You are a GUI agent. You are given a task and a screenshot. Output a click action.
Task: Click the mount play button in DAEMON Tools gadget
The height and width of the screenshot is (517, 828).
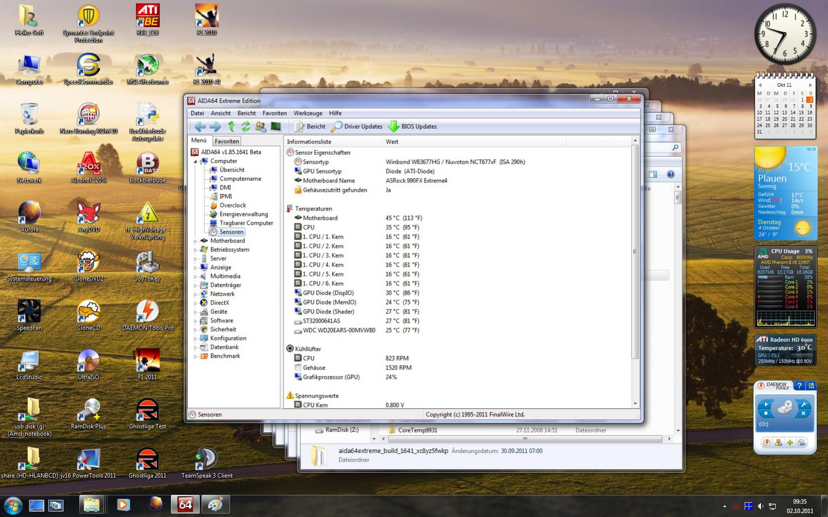[766, 404]
